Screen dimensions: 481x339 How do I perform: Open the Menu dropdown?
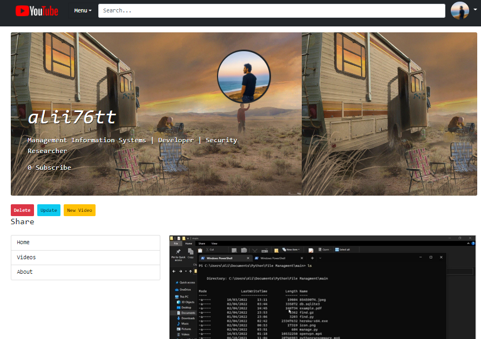tap(83, 11)
